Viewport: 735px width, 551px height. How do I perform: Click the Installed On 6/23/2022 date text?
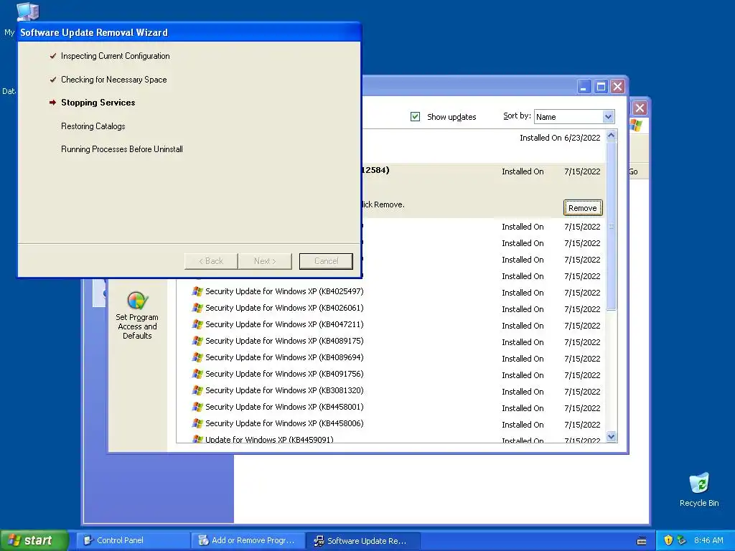click(560, 138)
